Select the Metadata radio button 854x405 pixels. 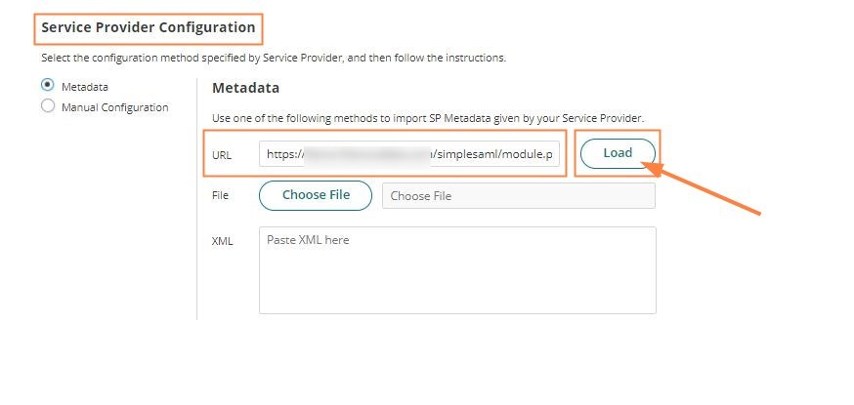coord(48,86)
